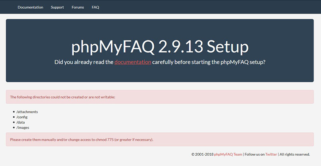Click the bullet point beside /attachments
Screen dimensions: 321x166
point(14,112)
